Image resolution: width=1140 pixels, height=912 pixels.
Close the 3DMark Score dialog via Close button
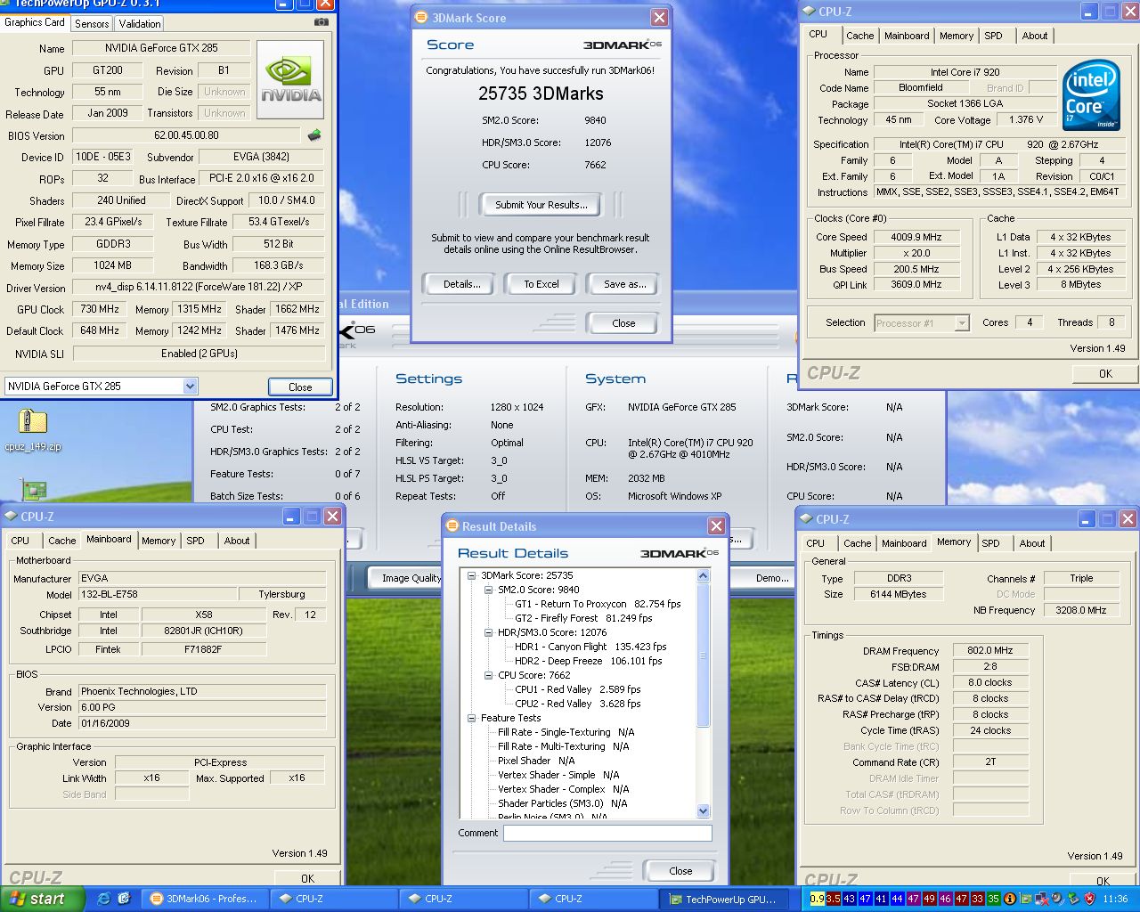tap(623, 323)
